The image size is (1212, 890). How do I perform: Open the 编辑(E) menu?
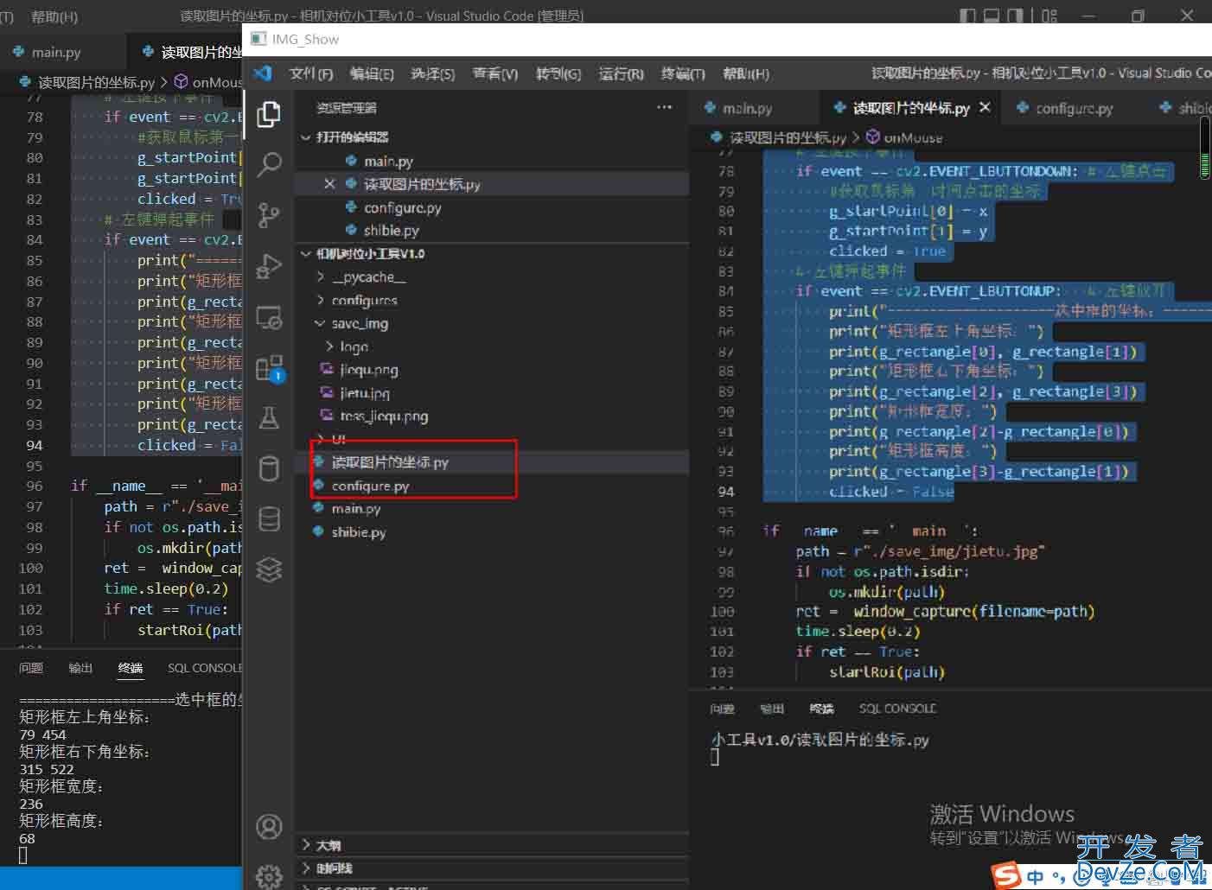(372, 73)
